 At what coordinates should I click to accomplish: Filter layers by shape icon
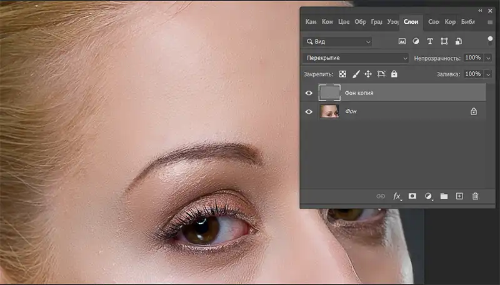coord(444,41)
